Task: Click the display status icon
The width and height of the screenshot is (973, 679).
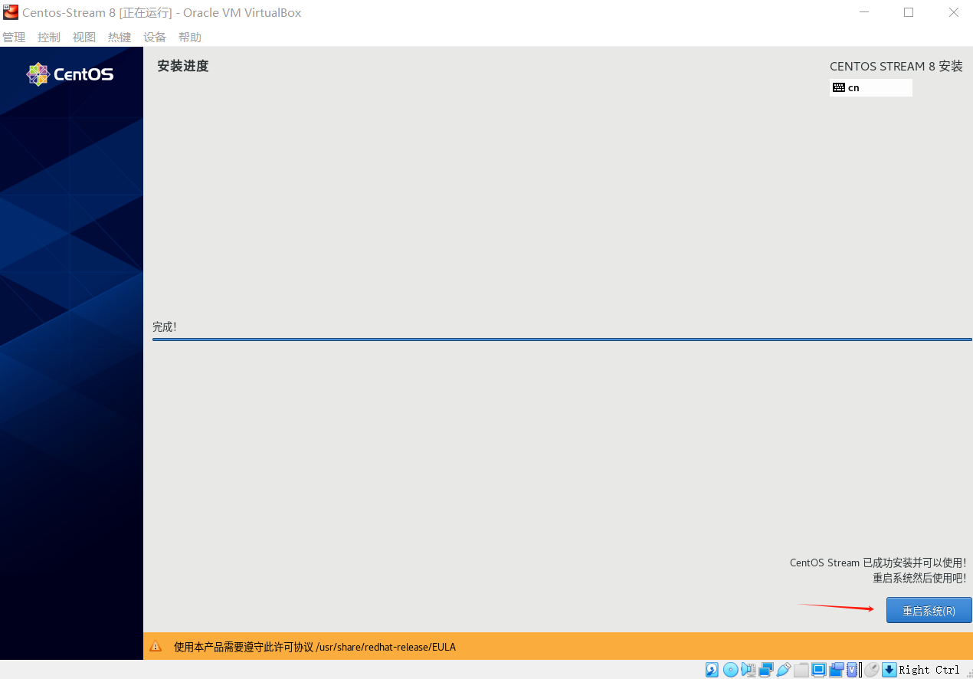Action: [819, 670]
